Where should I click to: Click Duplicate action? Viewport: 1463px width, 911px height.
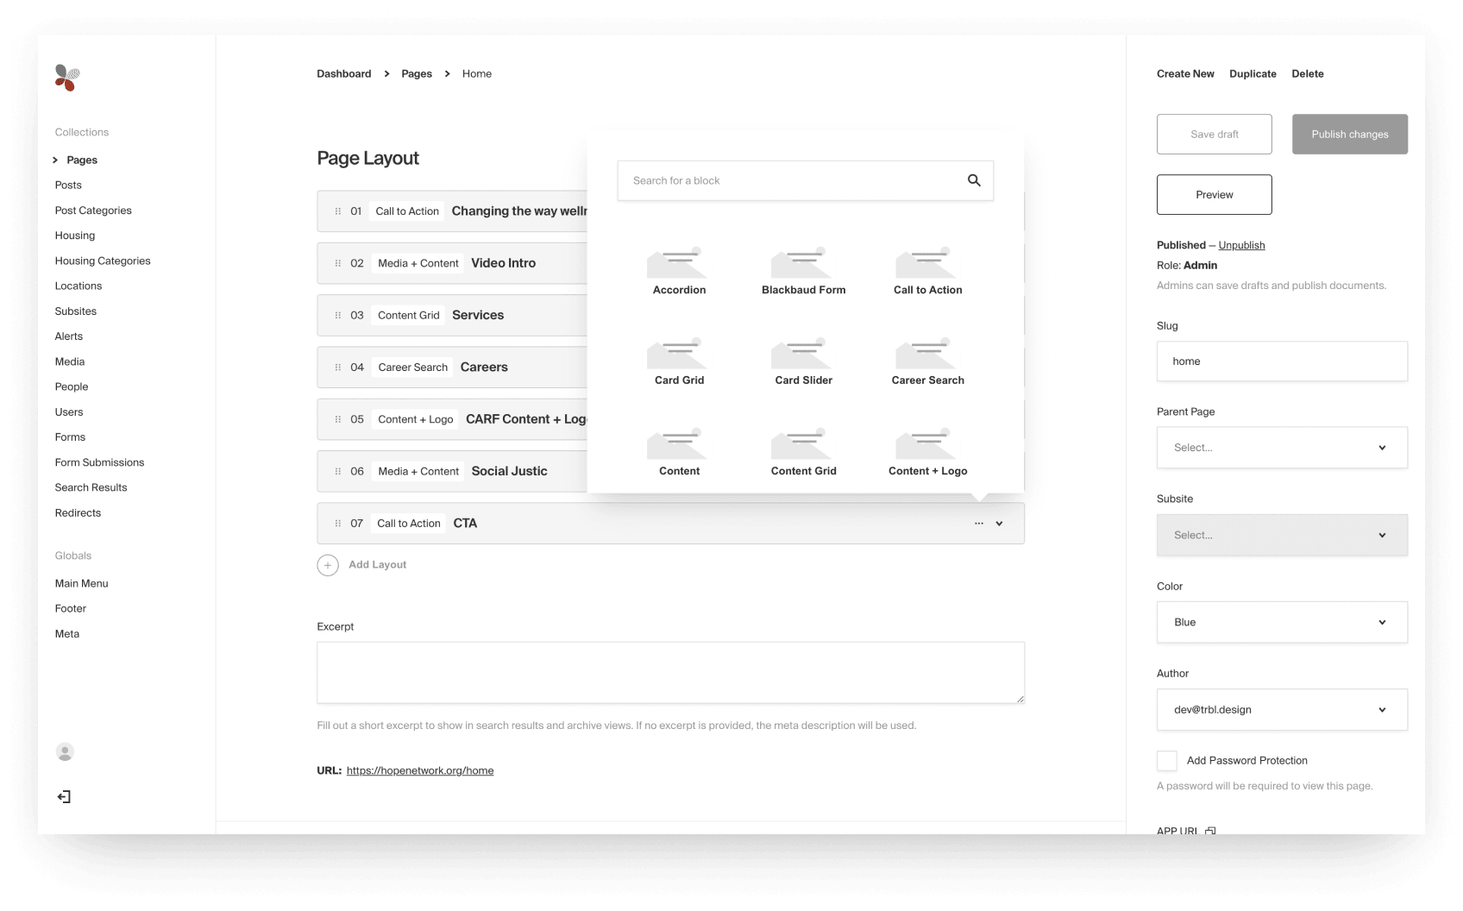click(1253, 73)
